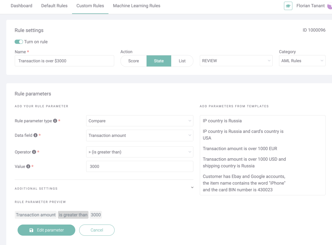
Task: Open the "is greater than" operator dropdown
Action: (x=140, y=152)
